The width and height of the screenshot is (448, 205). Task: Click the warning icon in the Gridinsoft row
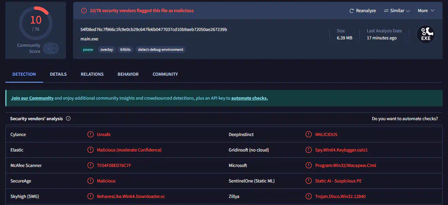309,150
